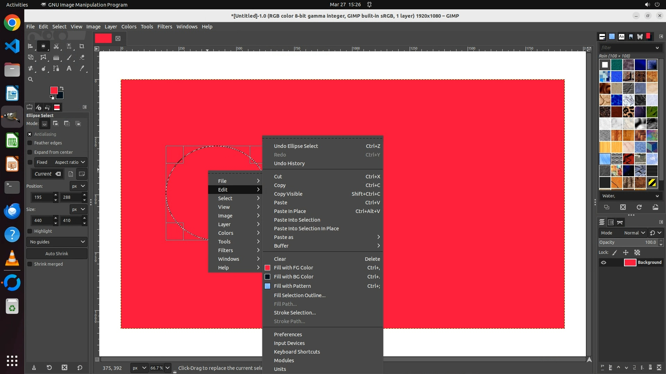The image size is (666, 374).
Task: Refresh patterns in pattern panel
Action: click(639, 207)
